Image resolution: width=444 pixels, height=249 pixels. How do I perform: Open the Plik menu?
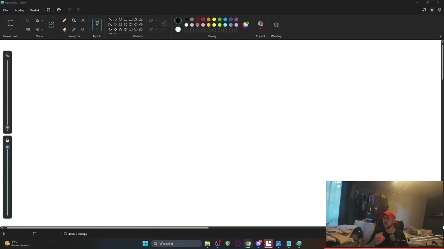[x=6, y=10]
